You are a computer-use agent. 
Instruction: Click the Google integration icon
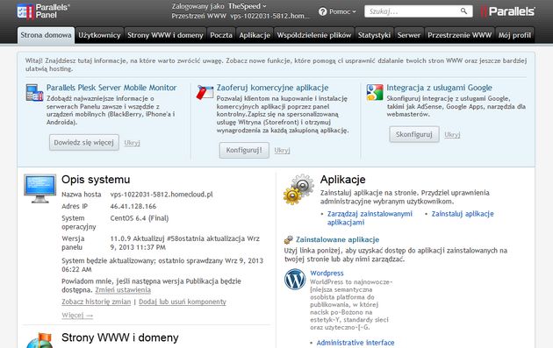[x=375, y=92]
